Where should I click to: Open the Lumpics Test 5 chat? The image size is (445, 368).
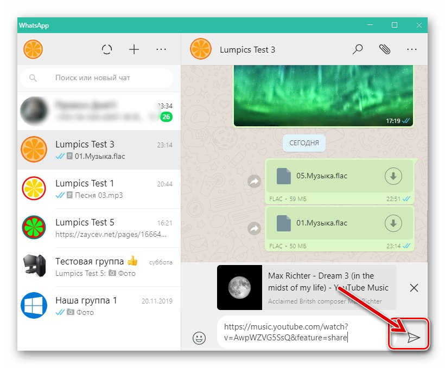click(x=99, y=228)
